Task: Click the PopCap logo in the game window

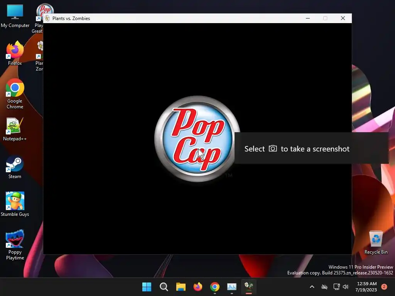Action: (x=197, y=139)
